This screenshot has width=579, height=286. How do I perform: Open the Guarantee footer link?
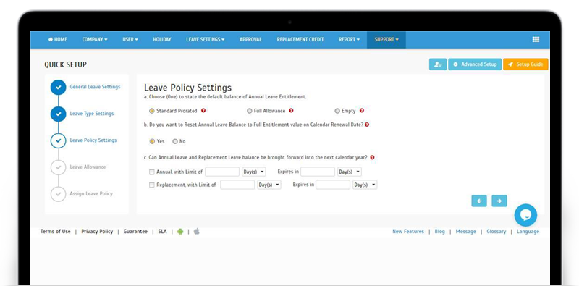135,231
